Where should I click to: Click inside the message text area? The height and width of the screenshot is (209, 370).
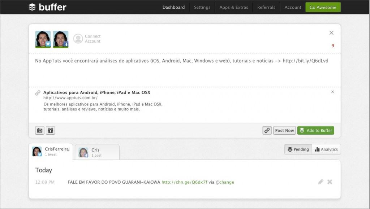pyautogui.click(x=185, y=70)
